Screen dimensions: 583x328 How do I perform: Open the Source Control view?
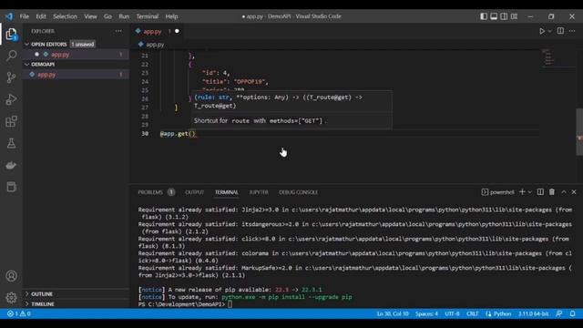(11, 77)
